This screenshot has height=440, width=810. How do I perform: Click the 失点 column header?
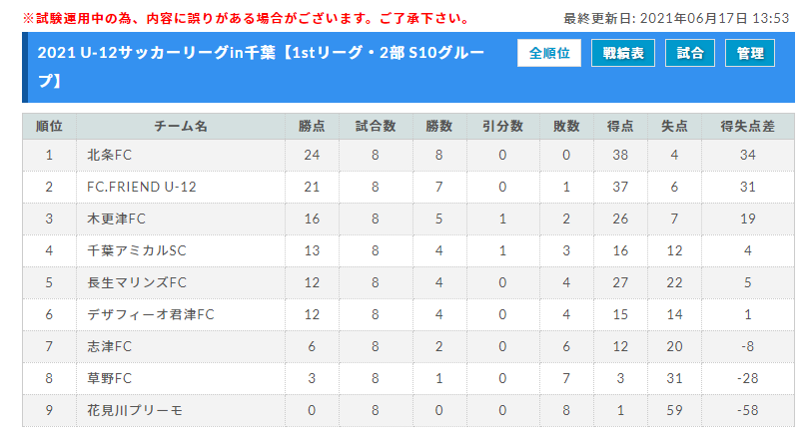[674, 127]
